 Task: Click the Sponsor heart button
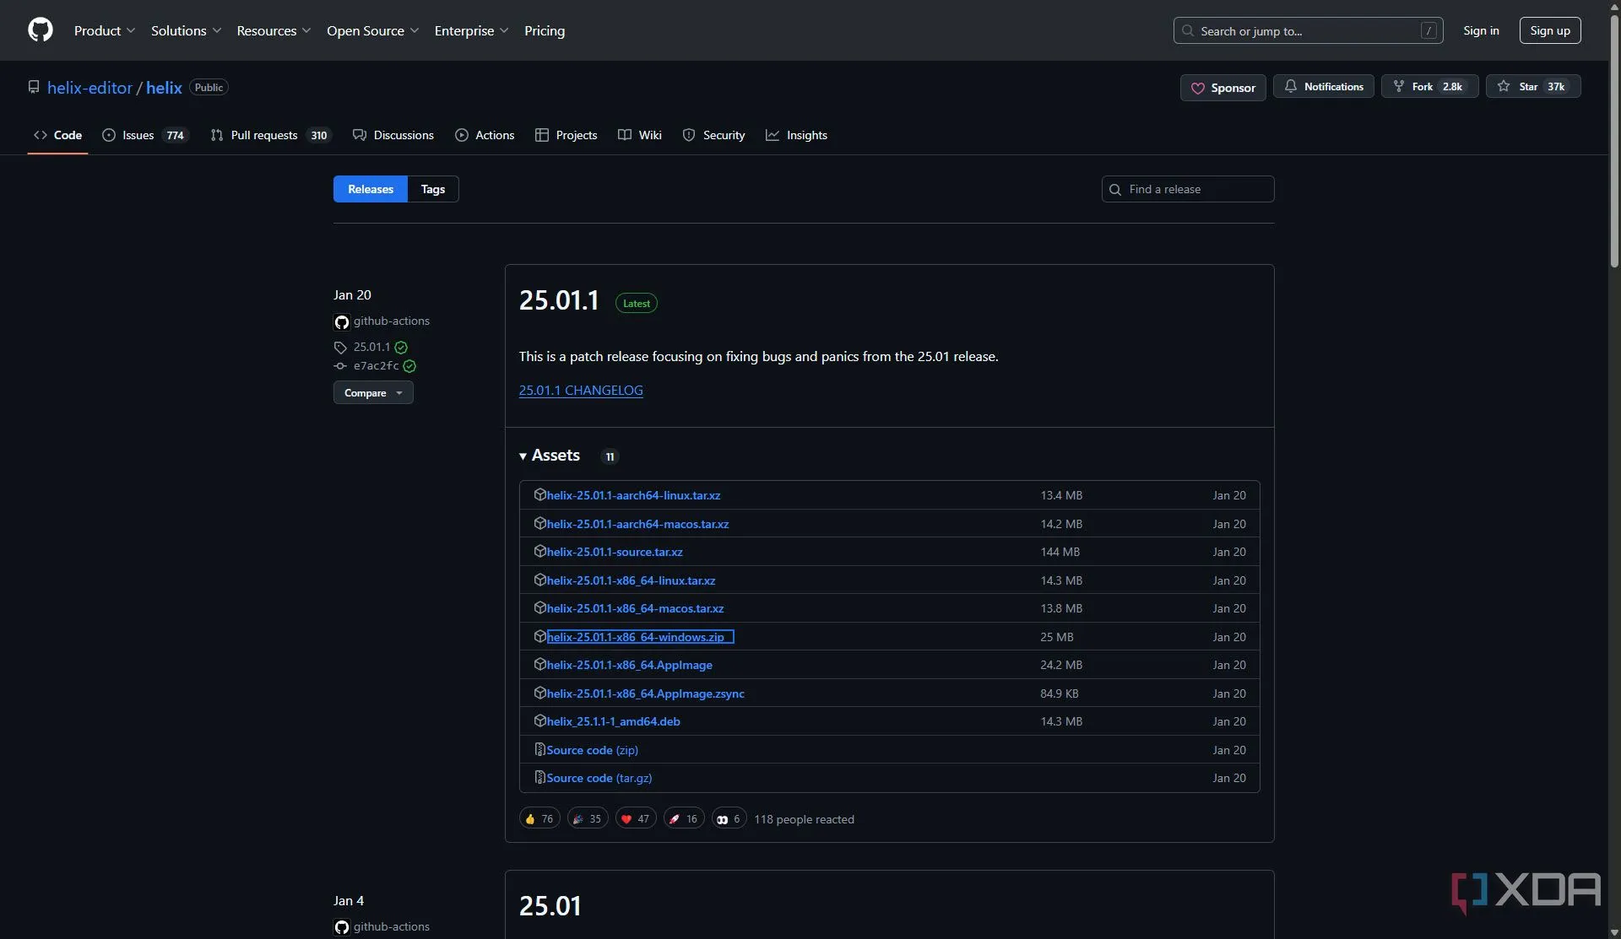point(1223,88)
